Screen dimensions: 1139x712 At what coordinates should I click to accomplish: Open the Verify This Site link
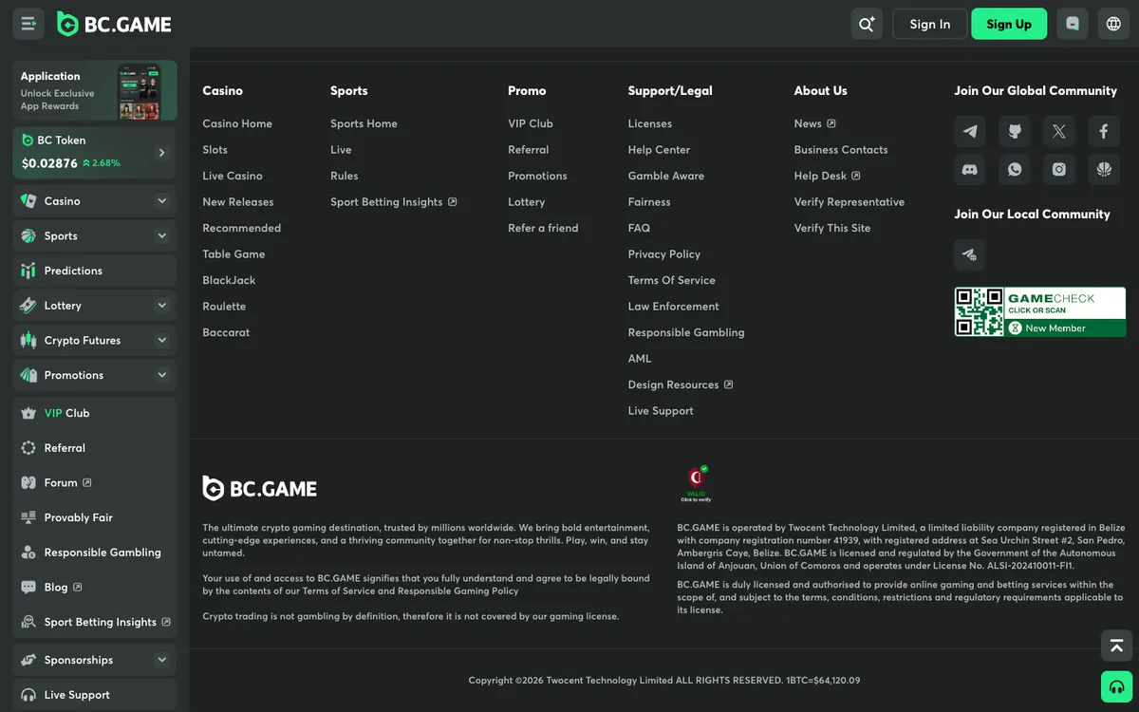point(832,228)
